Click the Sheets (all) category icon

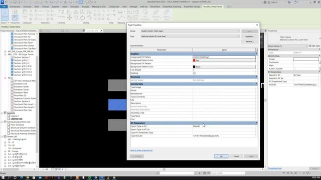pos(5,136)
